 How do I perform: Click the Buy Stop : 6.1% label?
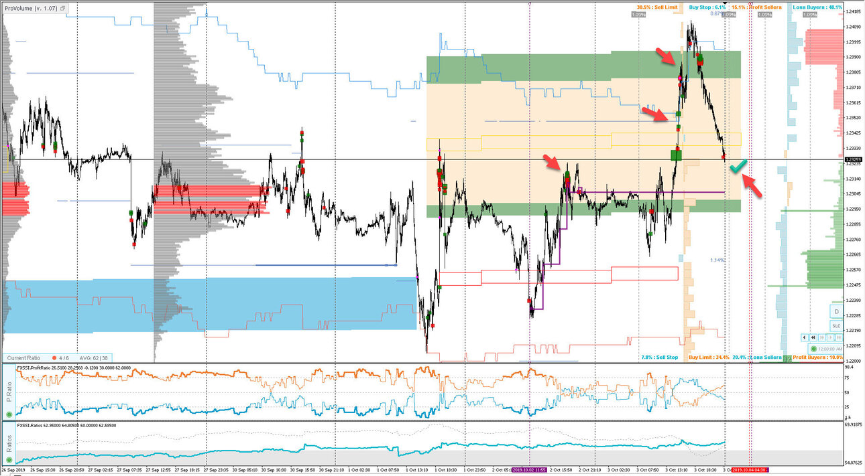[x=708, y=7]
